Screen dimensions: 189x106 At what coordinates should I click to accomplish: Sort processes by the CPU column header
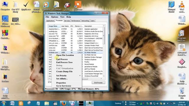click(72, 26)
